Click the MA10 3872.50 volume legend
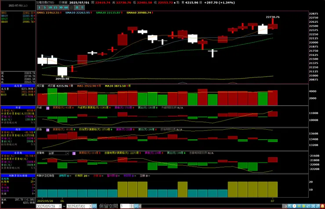Image resolution: width=325 pixels, height=209 pixels. pyautogui.click(x=118, y=86)
